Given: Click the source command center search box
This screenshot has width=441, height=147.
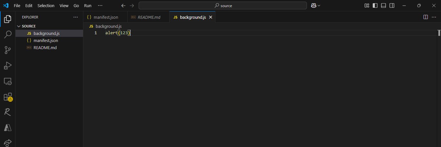Looking at the screenshot, I should tap(223, 5).
